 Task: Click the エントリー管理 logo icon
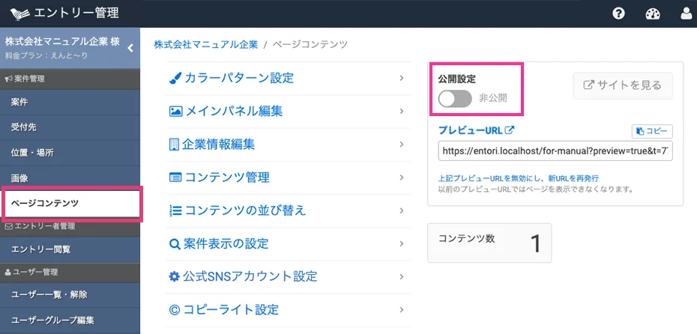[x=19, y=13]
